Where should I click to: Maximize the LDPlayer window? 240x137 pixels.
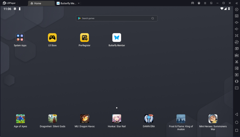[223, 3]
